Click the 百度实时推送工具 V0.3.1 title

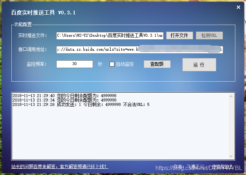click(x=43, y=12)
